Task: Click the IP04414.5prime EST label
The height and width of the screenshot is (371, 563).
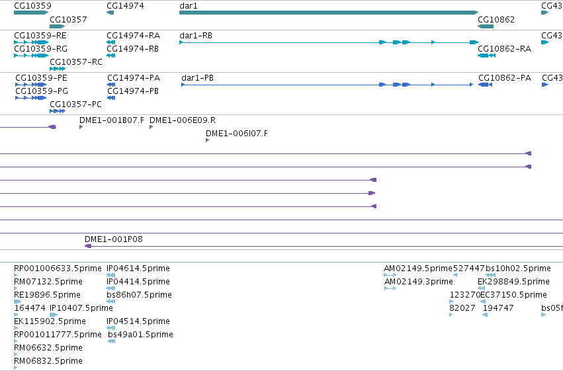Action: 138,282
